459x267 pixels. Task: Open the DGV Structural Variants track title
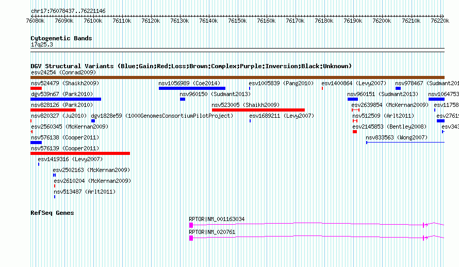pyautogui.click(x=191, y=66)
